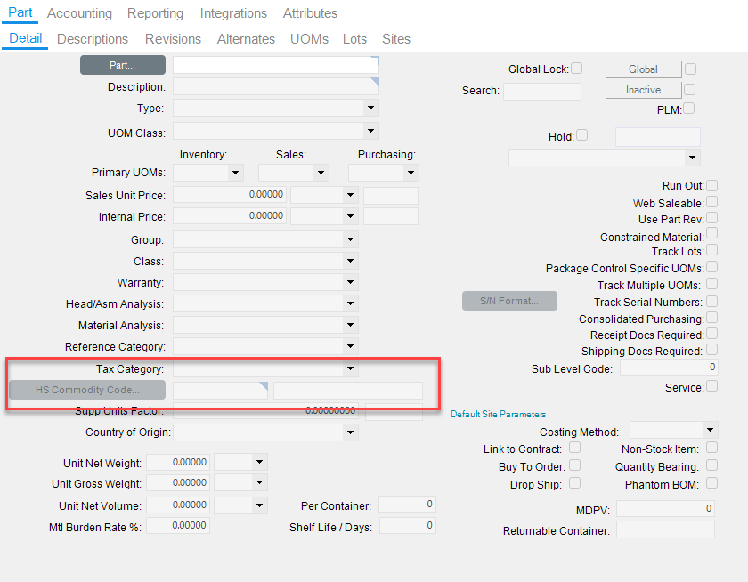The image size is (748, 582).
Task: Open the UOM Class dropdown
Action: (370, 131)
